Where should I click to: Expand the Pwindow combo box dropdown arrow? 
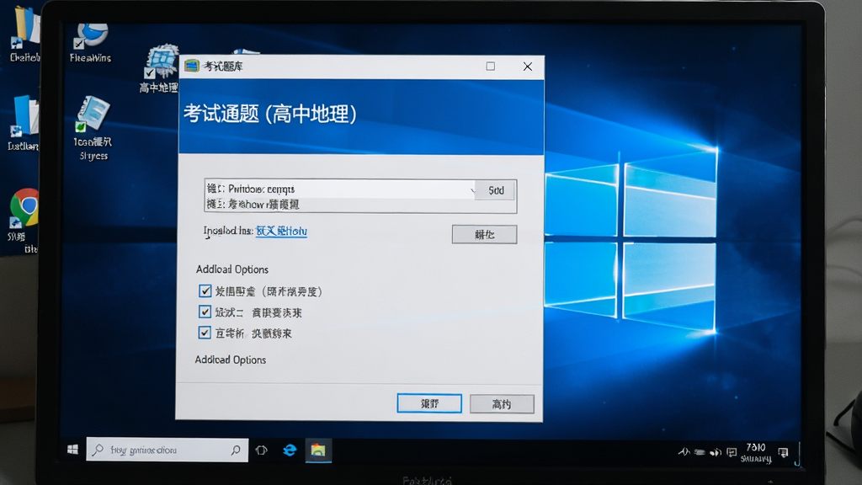471,190
